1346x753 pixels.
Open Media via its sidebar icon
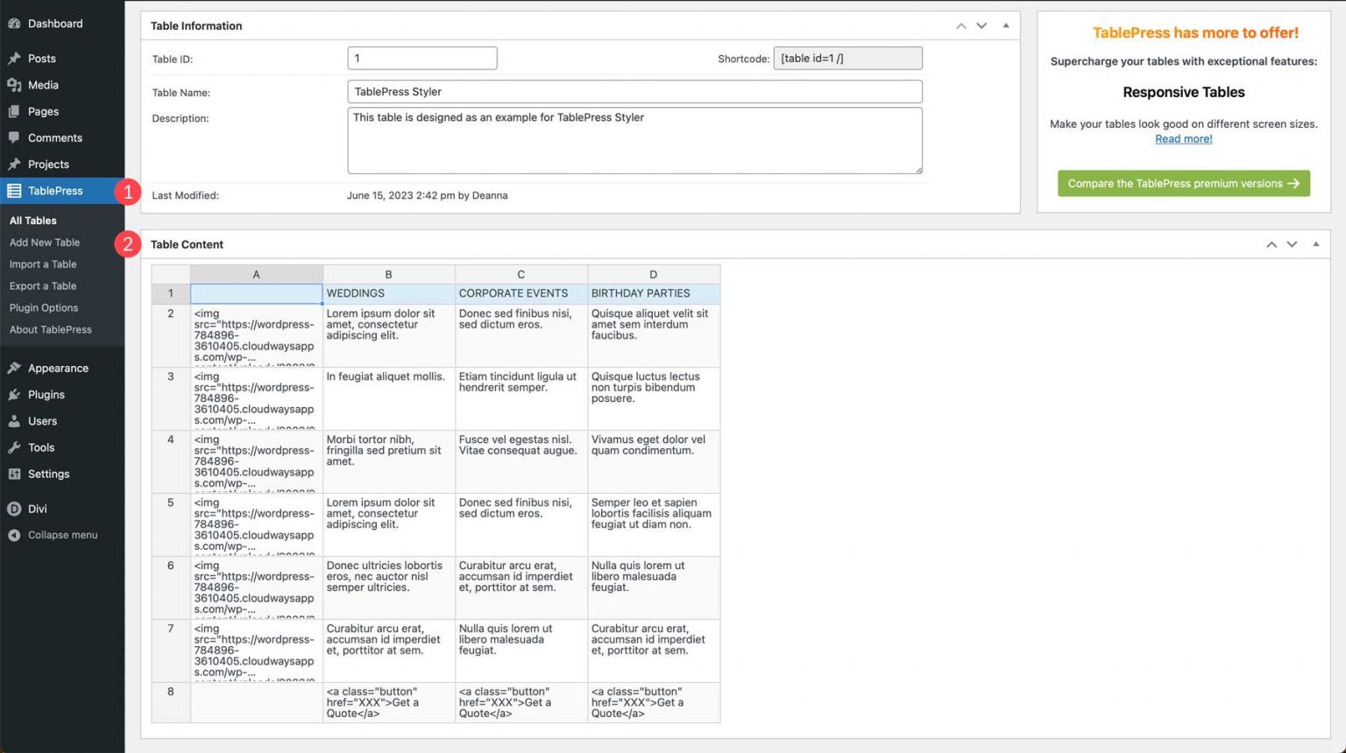tap(14, 85)
